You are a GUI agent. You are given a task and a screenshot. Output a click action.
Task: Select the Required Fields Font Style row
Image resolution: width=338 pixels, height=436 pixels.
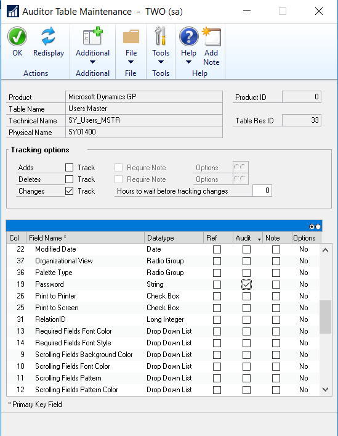click(163, 343)
